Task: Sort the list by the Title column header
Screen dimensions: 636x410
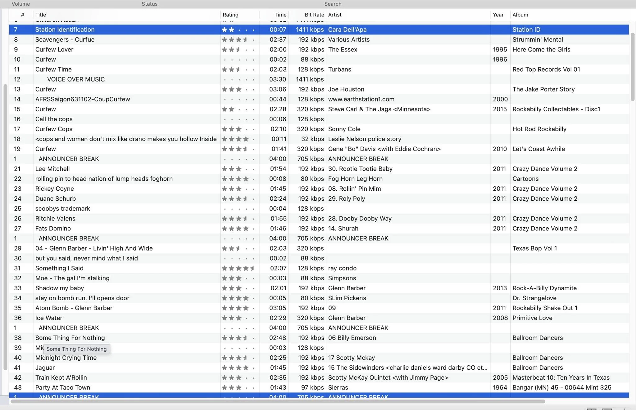Action: click(41, 15)
